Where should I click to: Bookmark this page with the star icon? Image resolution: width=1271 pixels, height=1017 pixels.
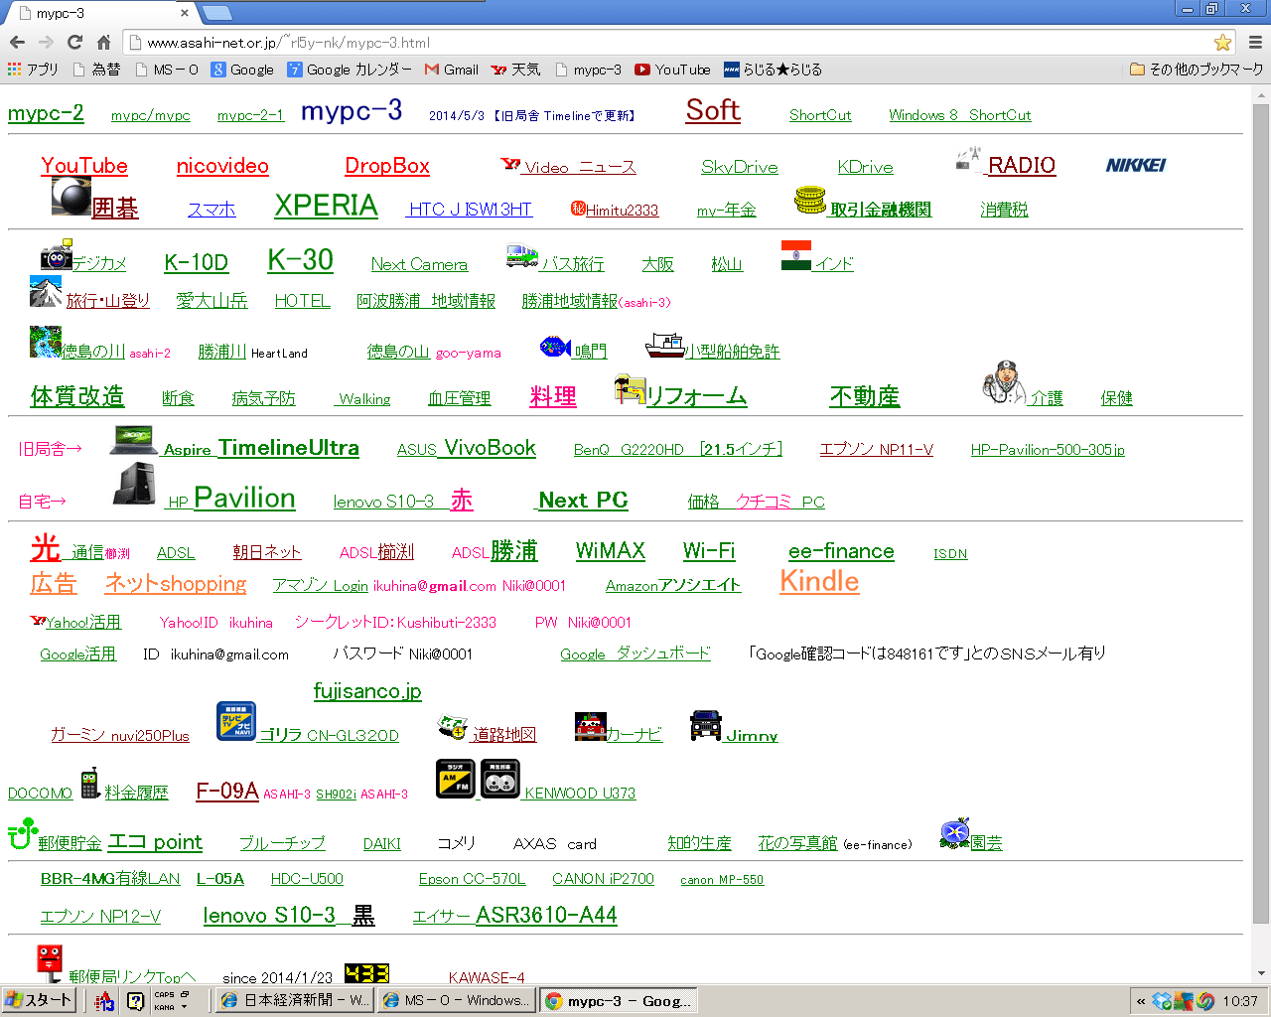1222,42
